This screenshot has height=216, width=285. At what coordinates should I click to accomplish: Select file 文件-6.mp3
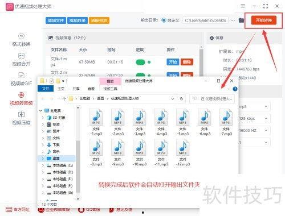click(x=205, y=122)
